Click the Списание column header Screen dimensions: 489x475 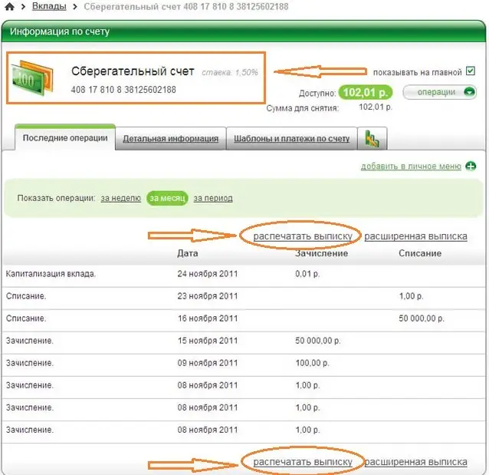pos(420,253)
